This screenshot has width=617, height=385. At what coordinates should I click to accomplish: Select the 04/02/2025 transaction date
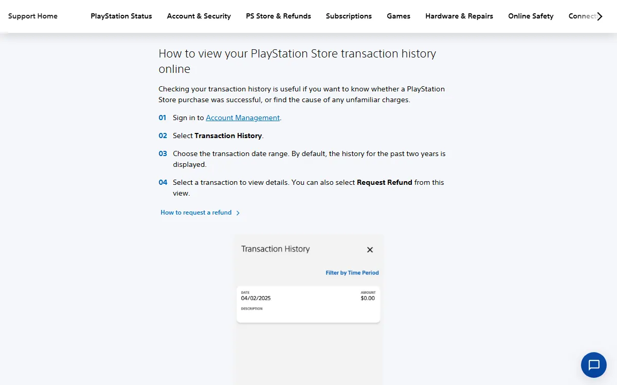click(x=256, y=298)
